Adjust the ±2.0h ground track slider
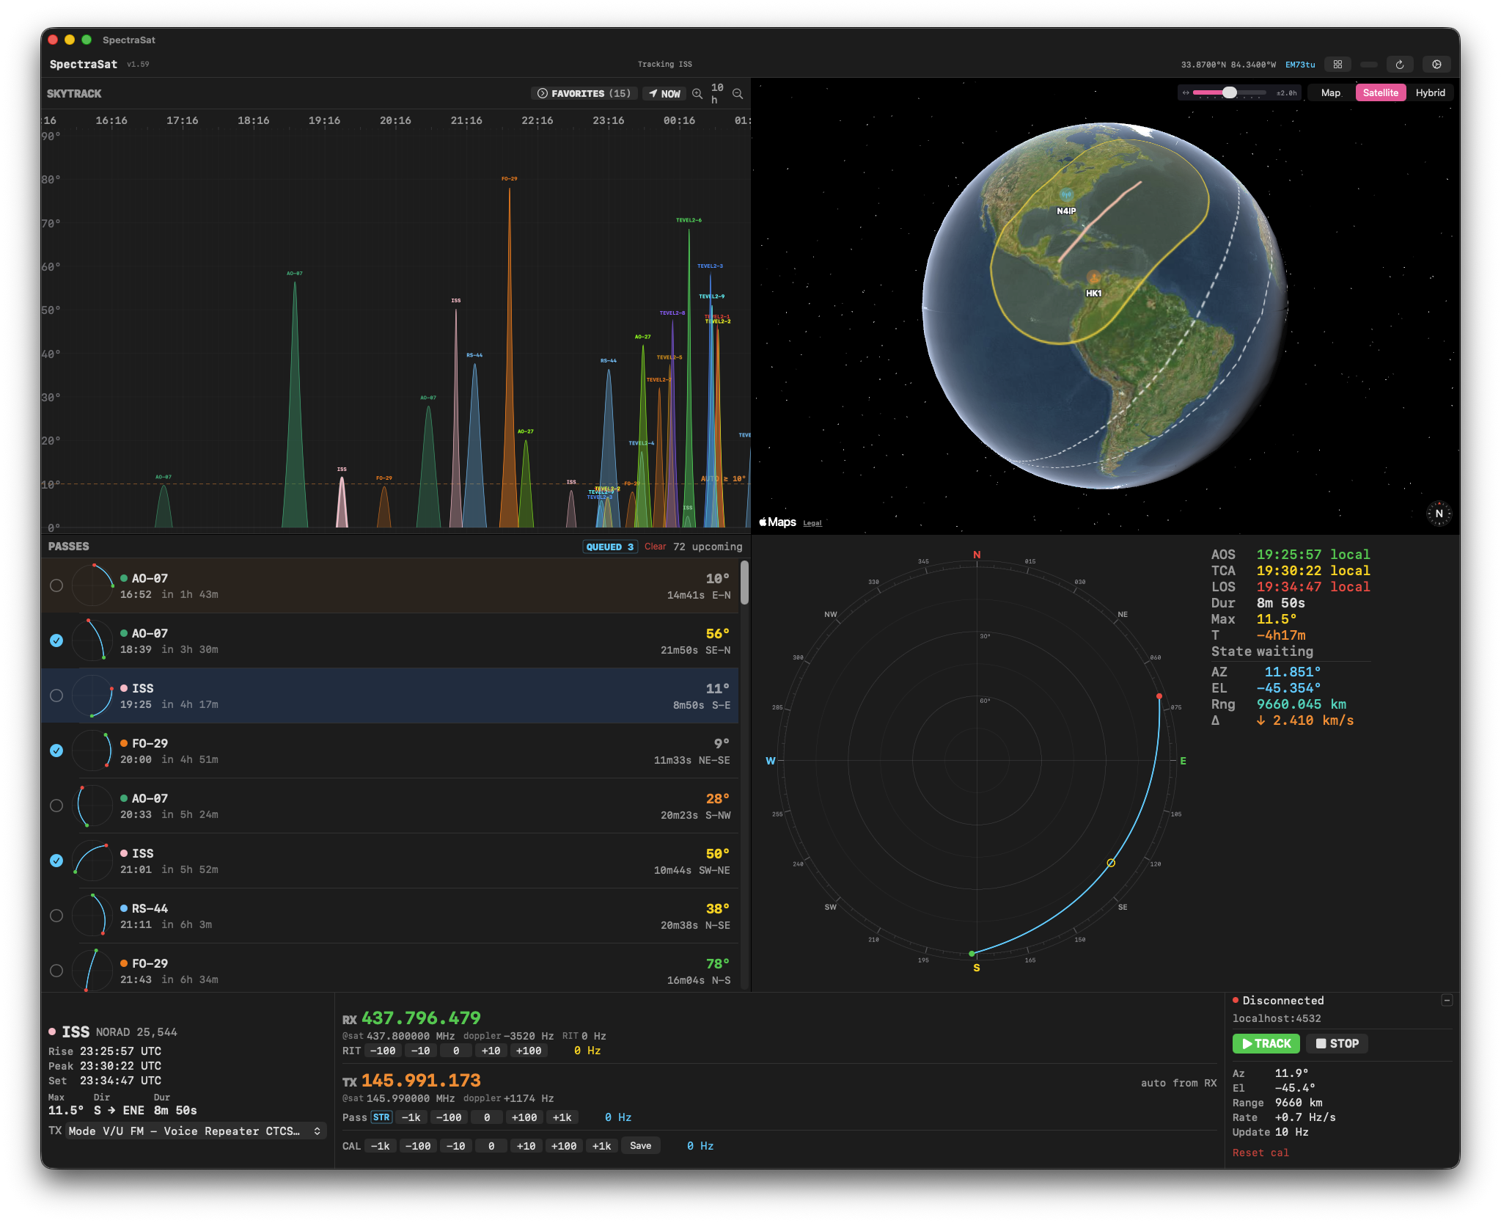This screenshot has height=1223, width=1501. tap(1229, 93)
